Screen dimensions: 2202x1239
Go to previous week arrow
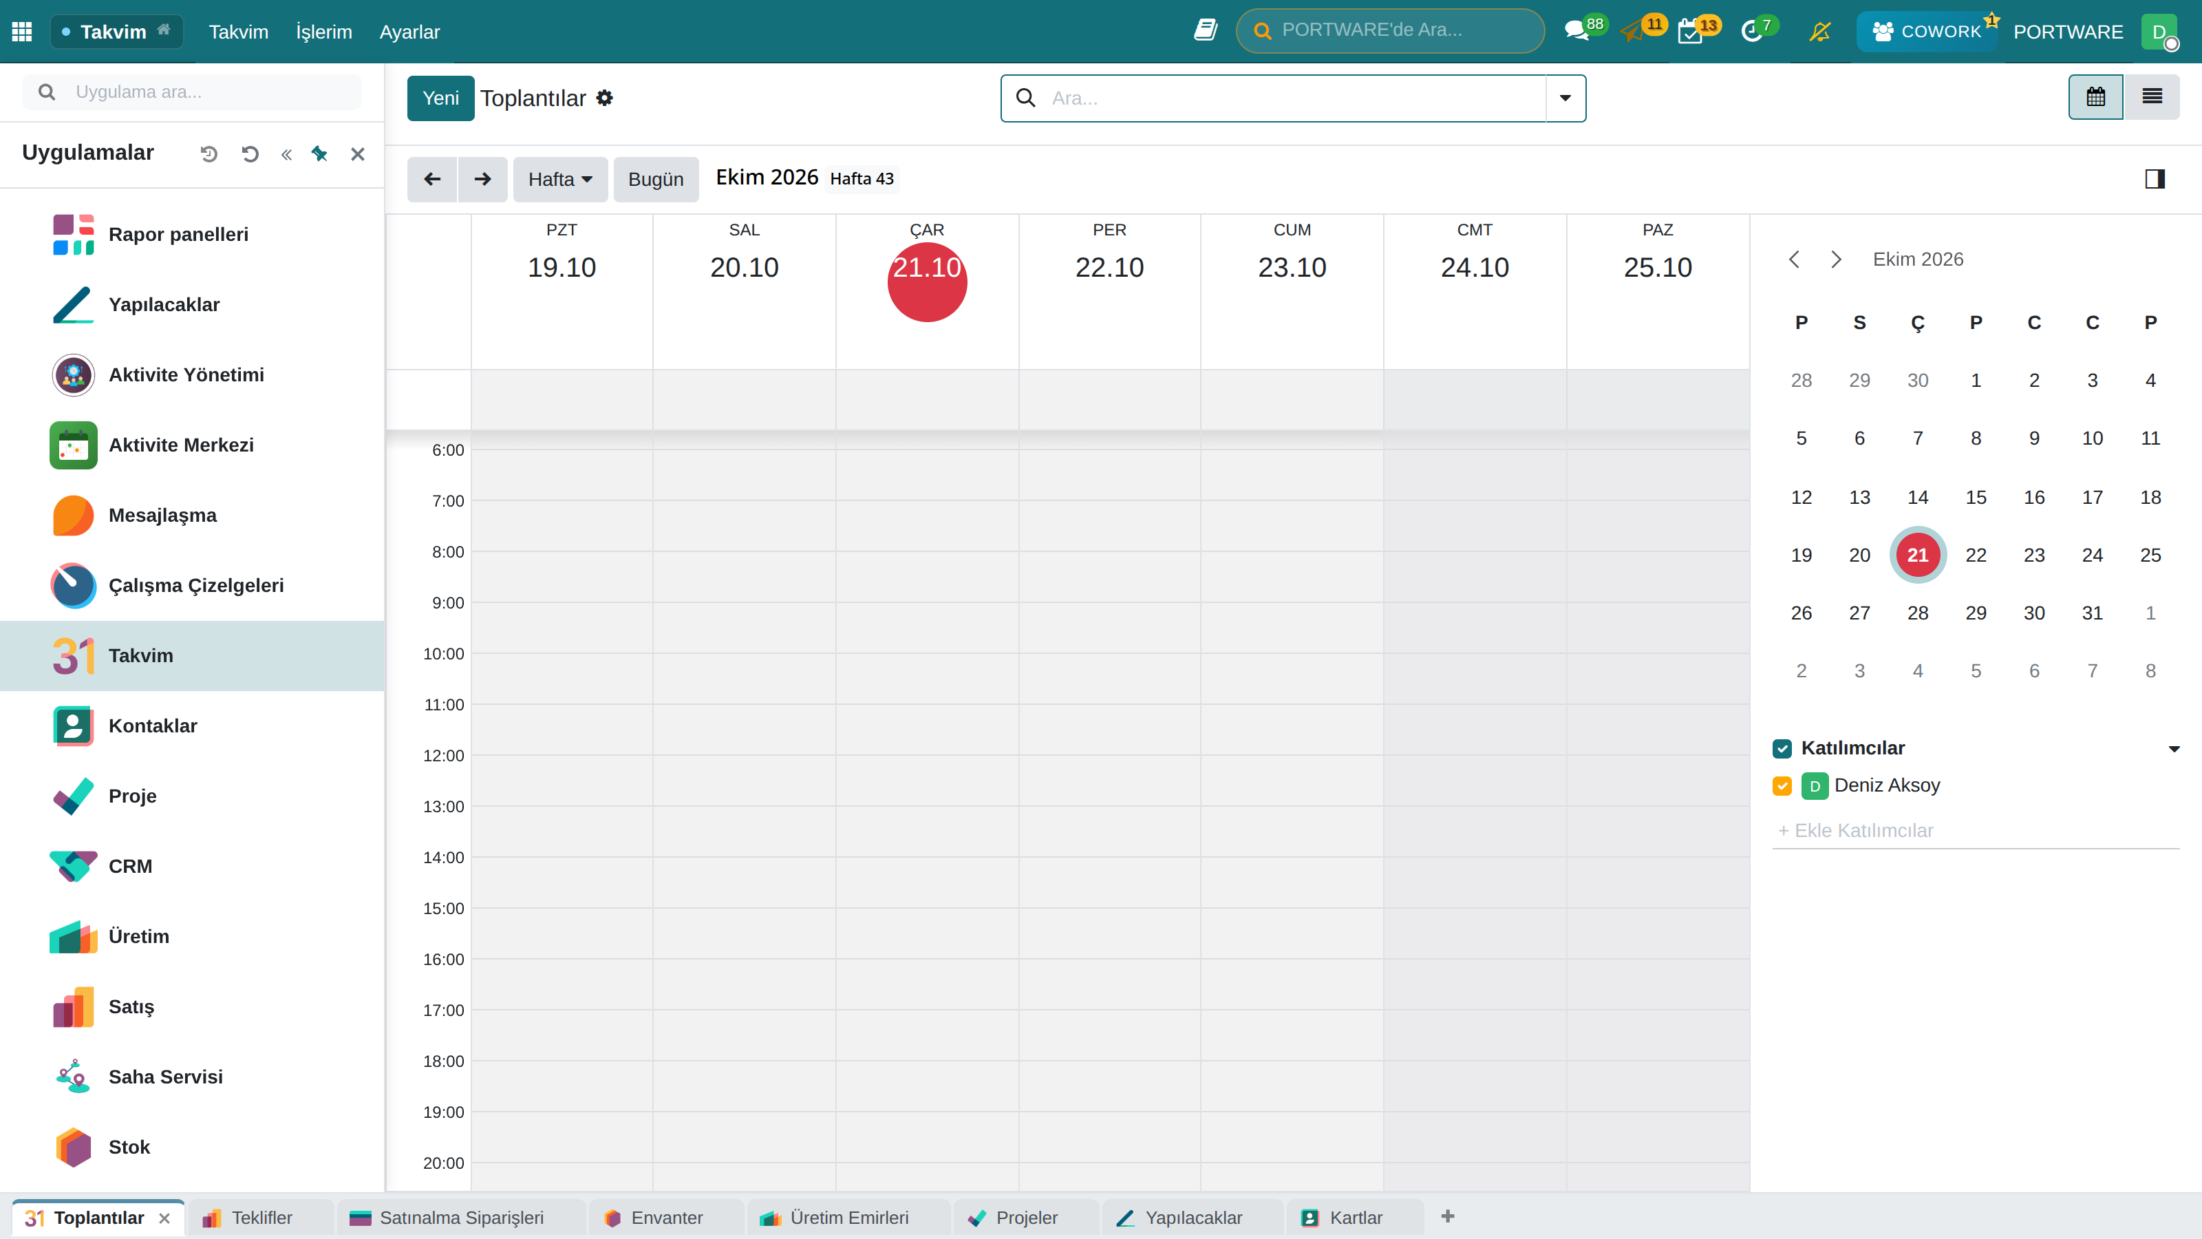pos(433,179)
